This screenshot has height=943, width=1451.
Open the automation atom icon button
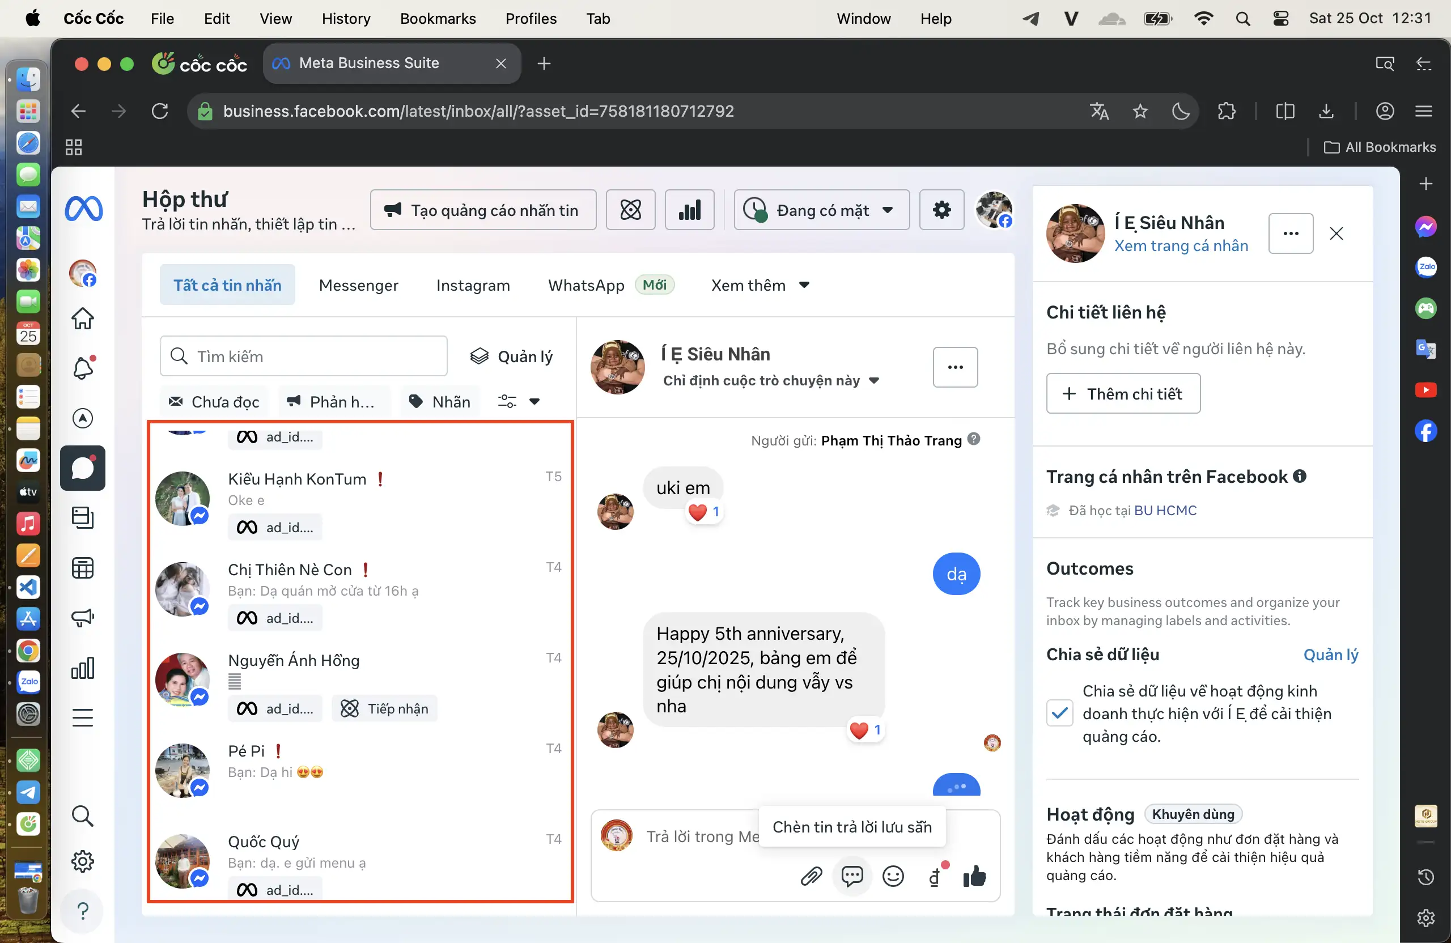(630, 210)
